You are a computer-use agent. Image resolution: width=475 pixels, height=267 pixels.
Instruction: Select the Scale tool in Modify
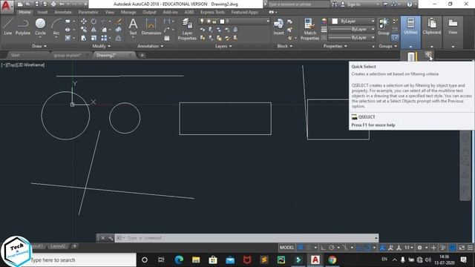[94, 38]
